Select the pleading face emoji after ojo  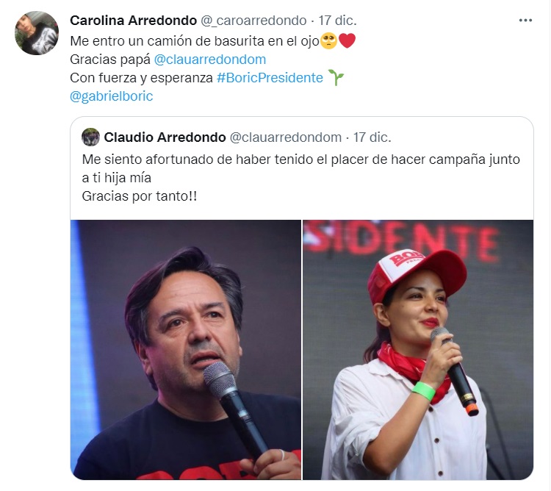click(328, 41)
